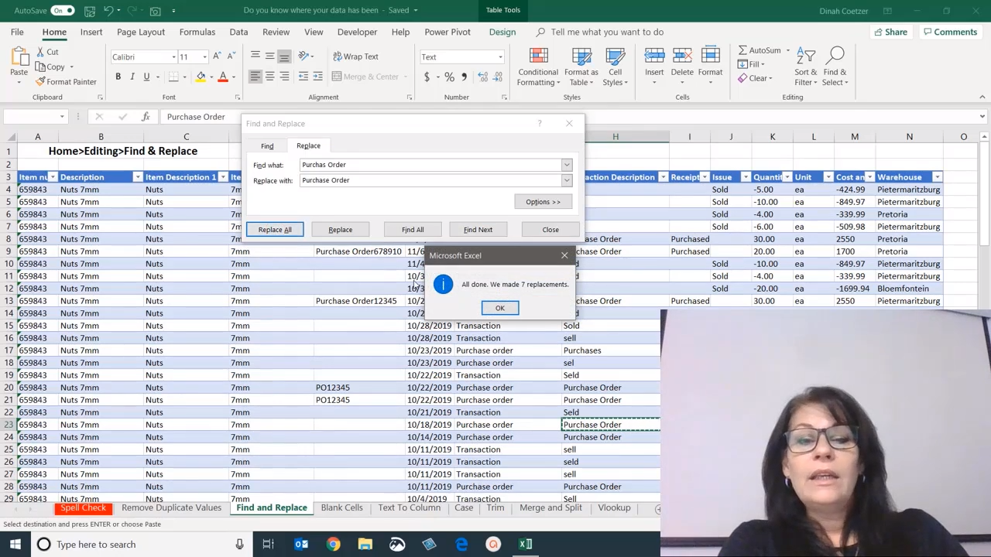Toggle Wrap Text

click(355, 56)
